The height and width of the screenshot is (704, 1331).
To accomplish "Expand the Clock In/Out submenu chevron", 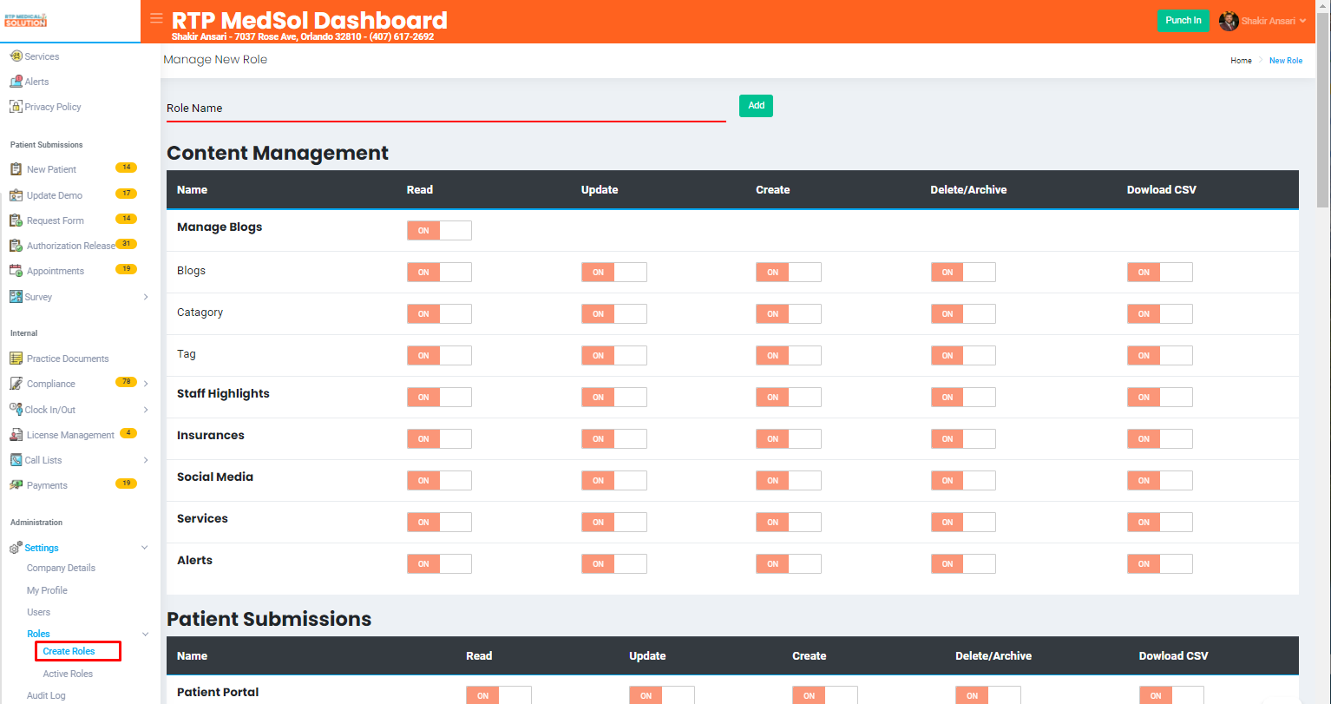I will [x=145, y=410].
